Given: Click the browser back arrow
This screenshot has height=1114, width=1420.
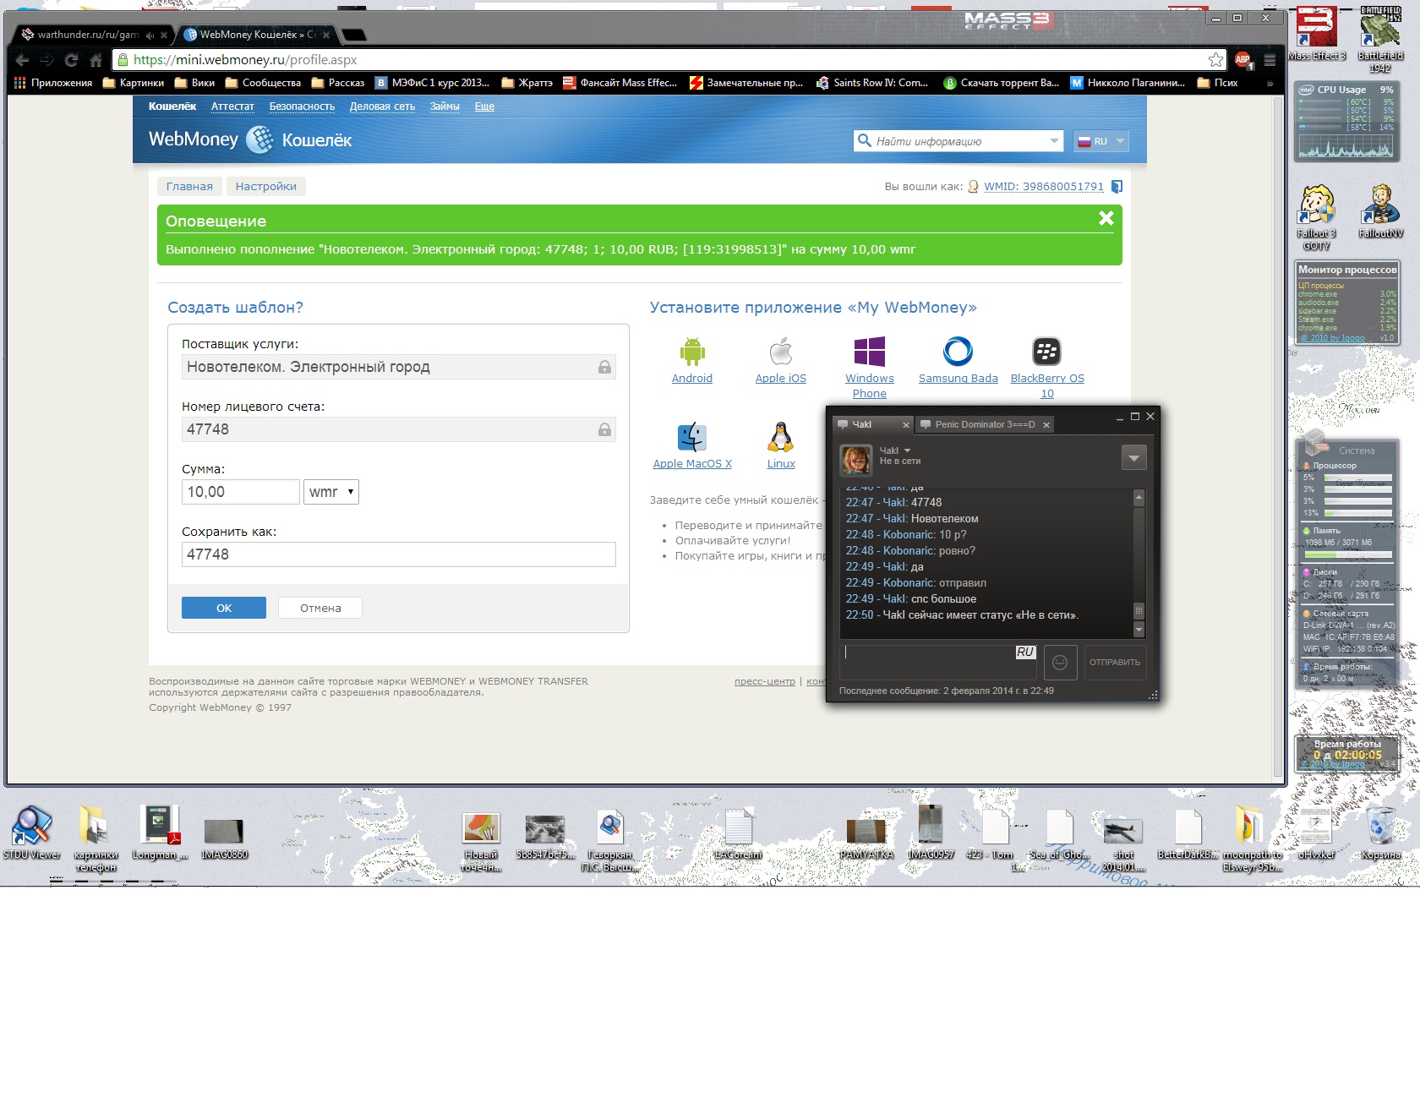Looking at the screenshot, I should pyautogui.click(x=23, y=60).
